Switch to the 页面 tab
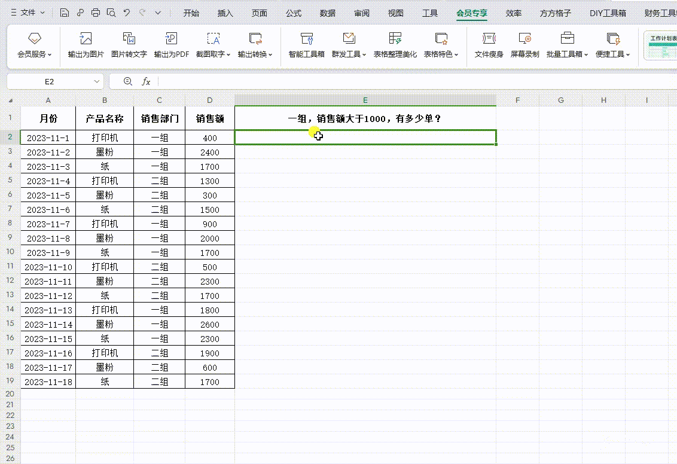 tap(259, 13)
